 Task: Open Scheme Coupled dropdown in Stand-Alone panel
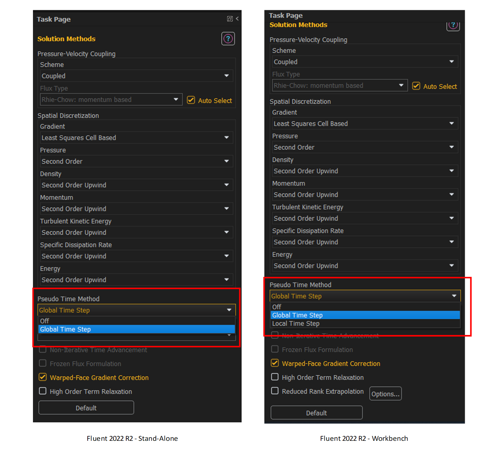pyautogui.click(x=136, y=76)
